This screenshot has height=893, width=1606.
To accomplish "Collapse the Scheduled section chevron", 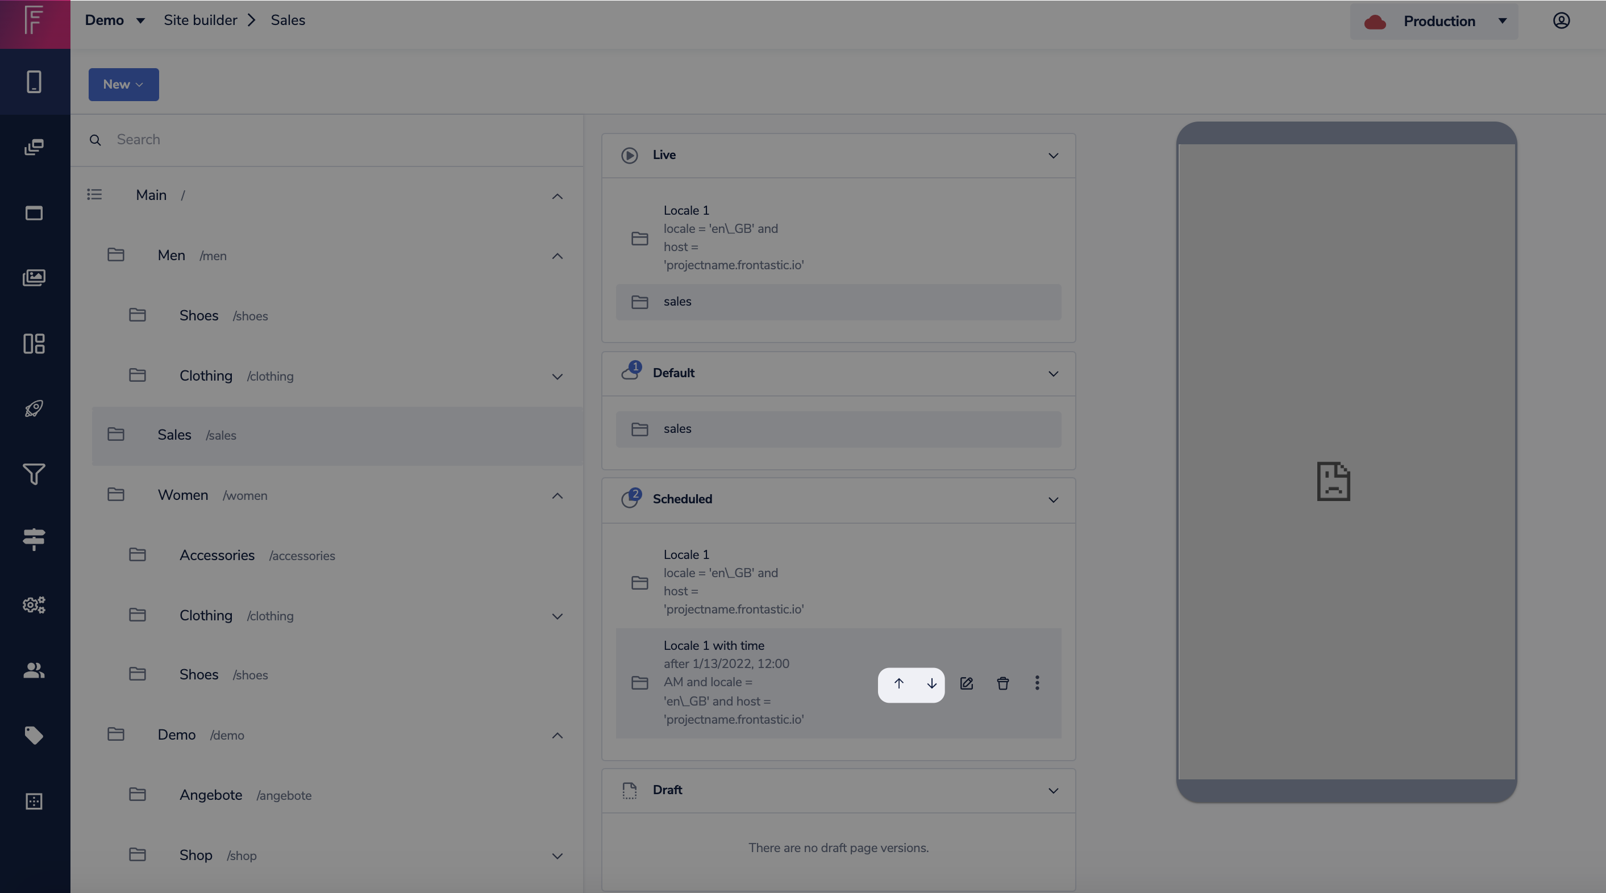I will click(x=1053, y=500).
